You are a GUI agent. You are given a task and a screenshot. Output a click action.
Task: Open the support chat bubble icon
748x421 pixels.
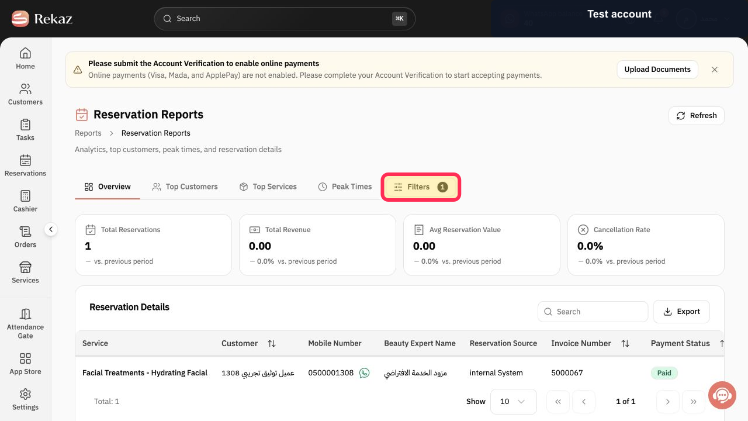(722, 395)
